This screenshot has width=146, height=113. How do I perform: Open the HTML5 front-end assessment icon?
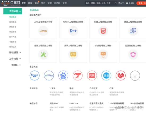103,31
